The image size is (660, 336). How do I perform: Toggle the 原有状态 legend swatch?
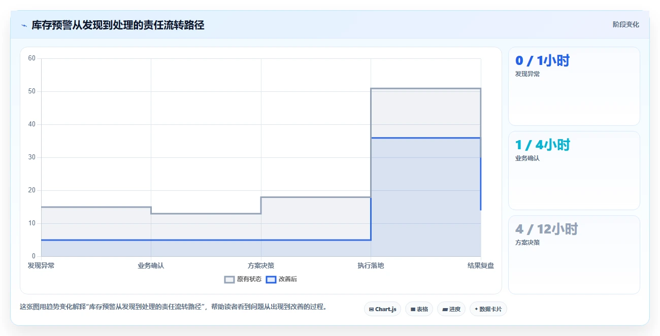tap(229, 279)
